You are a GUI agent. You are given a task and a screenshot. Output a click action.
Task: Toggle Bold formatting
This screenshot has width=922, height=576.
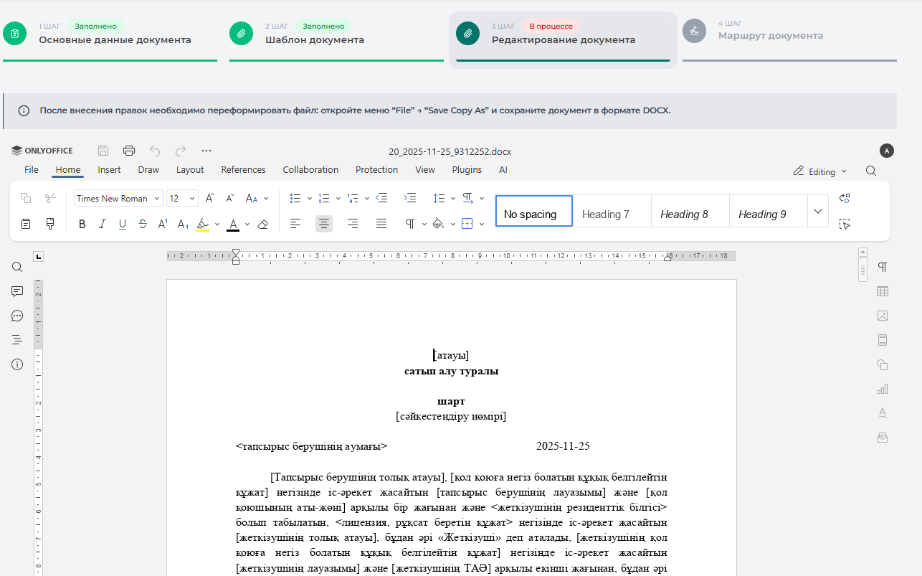click(x=82, y=224)
